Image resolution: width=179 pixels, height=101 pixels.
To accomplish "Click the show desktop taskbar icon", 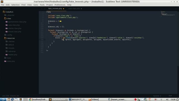I will point(16,99).
